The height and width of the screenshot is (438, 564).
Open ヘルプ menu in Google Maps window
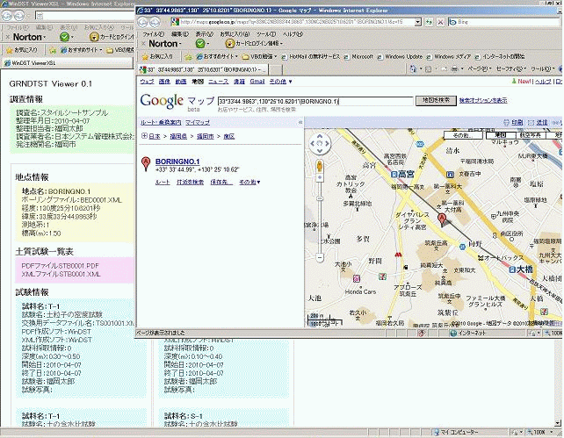pyautogui.click(x=293, y=34)
